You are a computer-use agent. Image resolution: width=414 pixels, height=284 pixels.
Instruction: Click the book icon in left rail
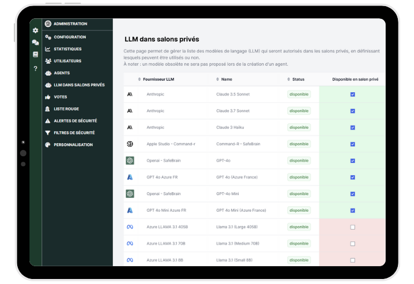click(36, 54)
